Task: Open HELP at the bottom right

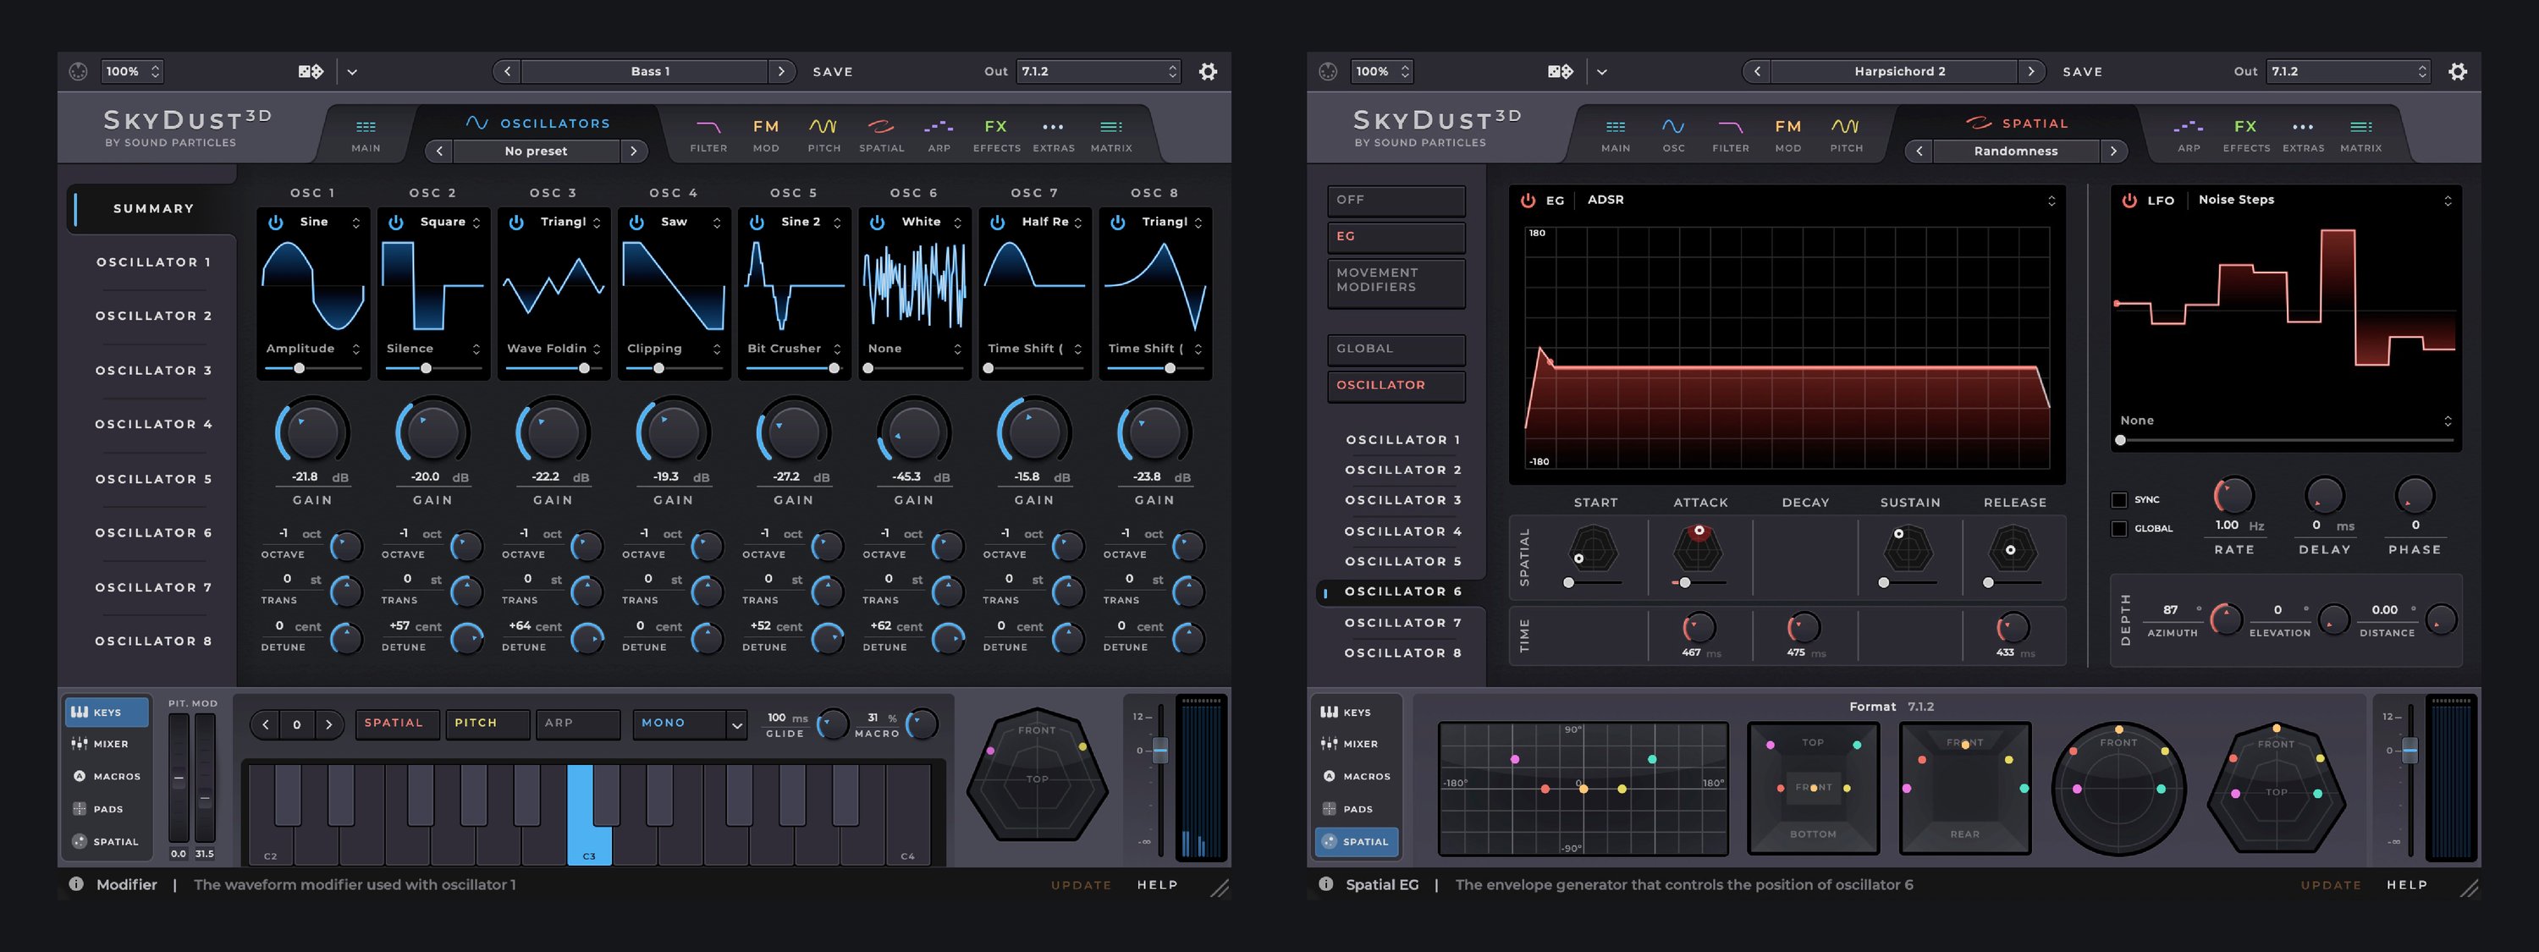Action: coord(2407,884)
